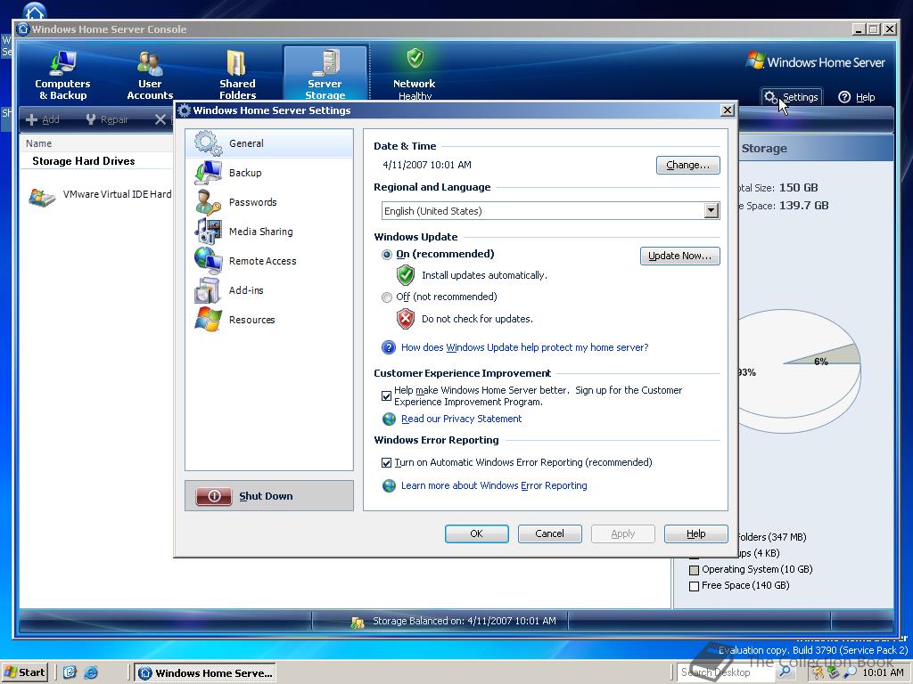Click the Backup computer icon

pyautogui.click(x=208, y=173)
